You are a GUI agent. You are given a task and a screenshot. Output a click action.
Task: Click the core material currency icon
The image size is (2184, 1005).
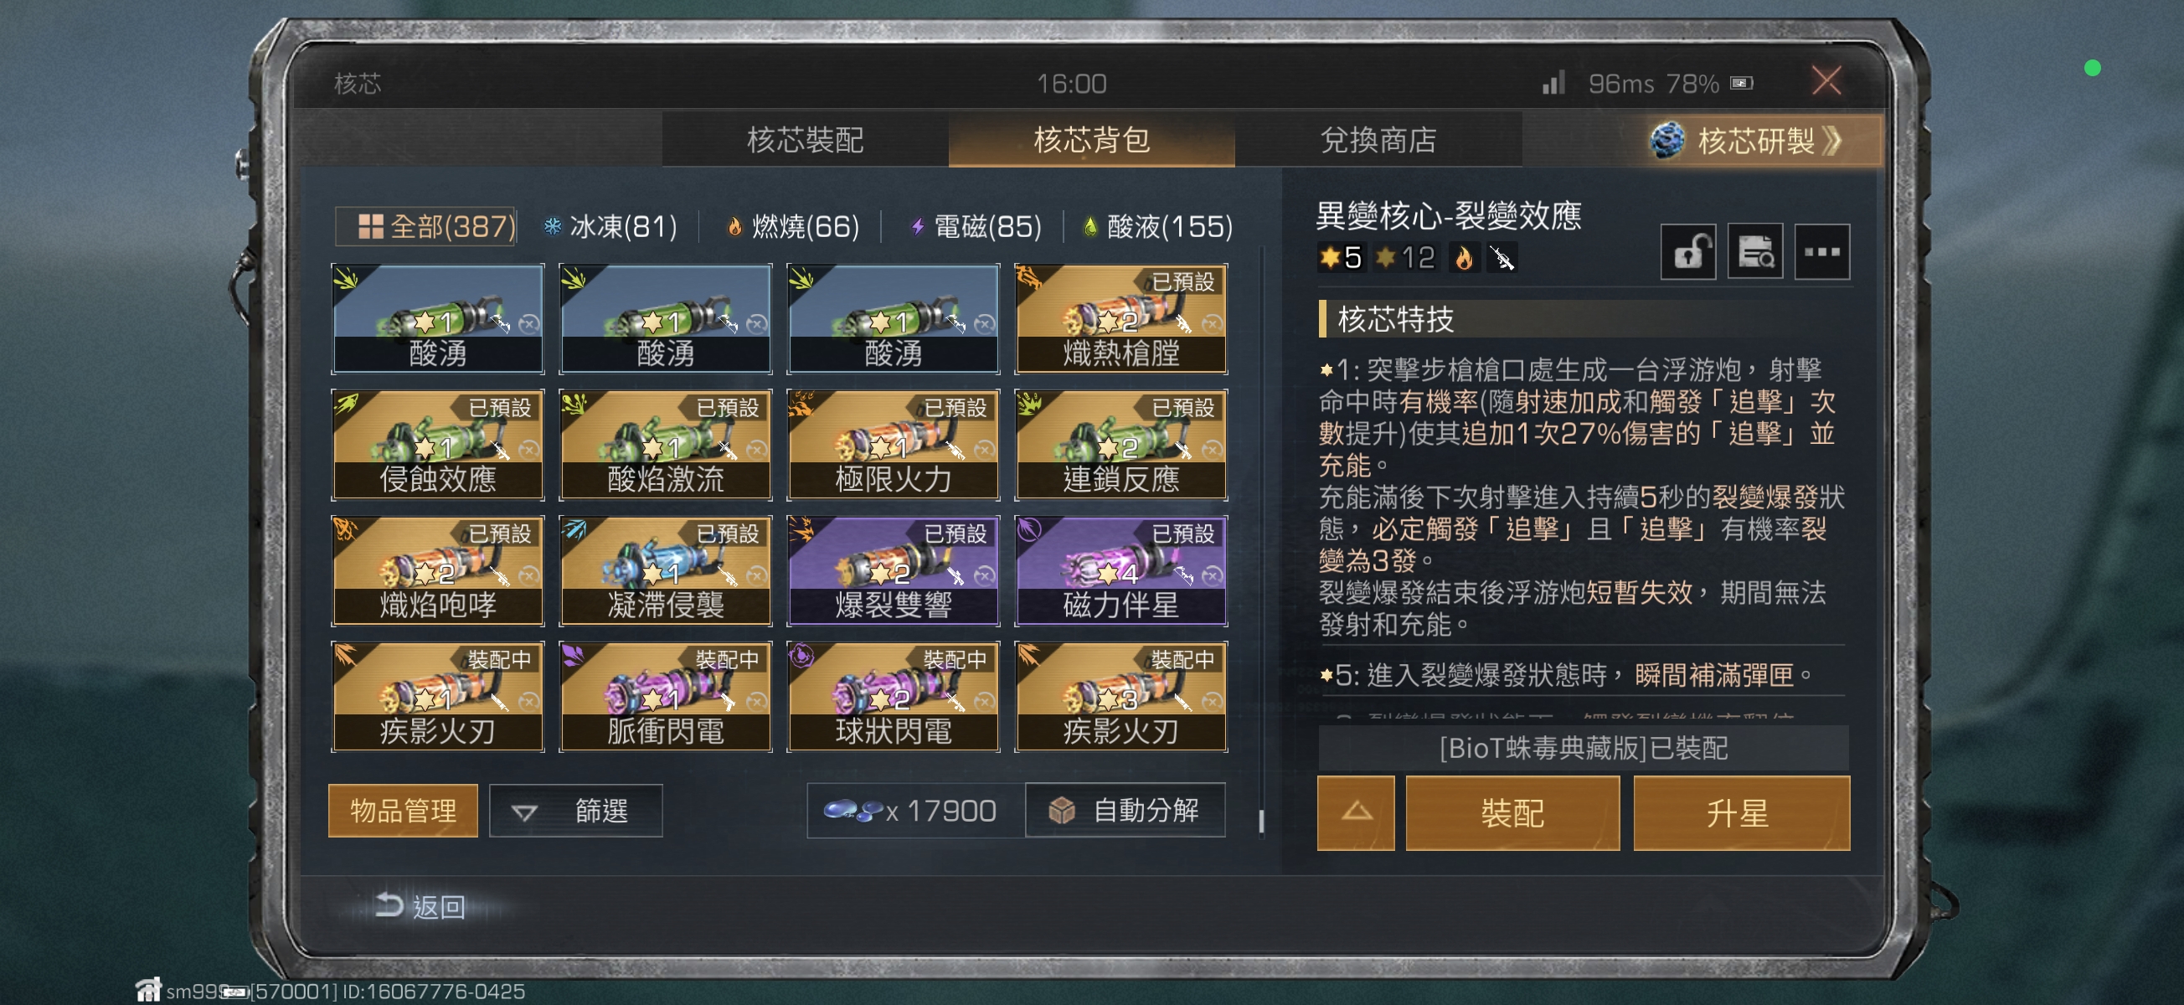click(x=852, y=812)
